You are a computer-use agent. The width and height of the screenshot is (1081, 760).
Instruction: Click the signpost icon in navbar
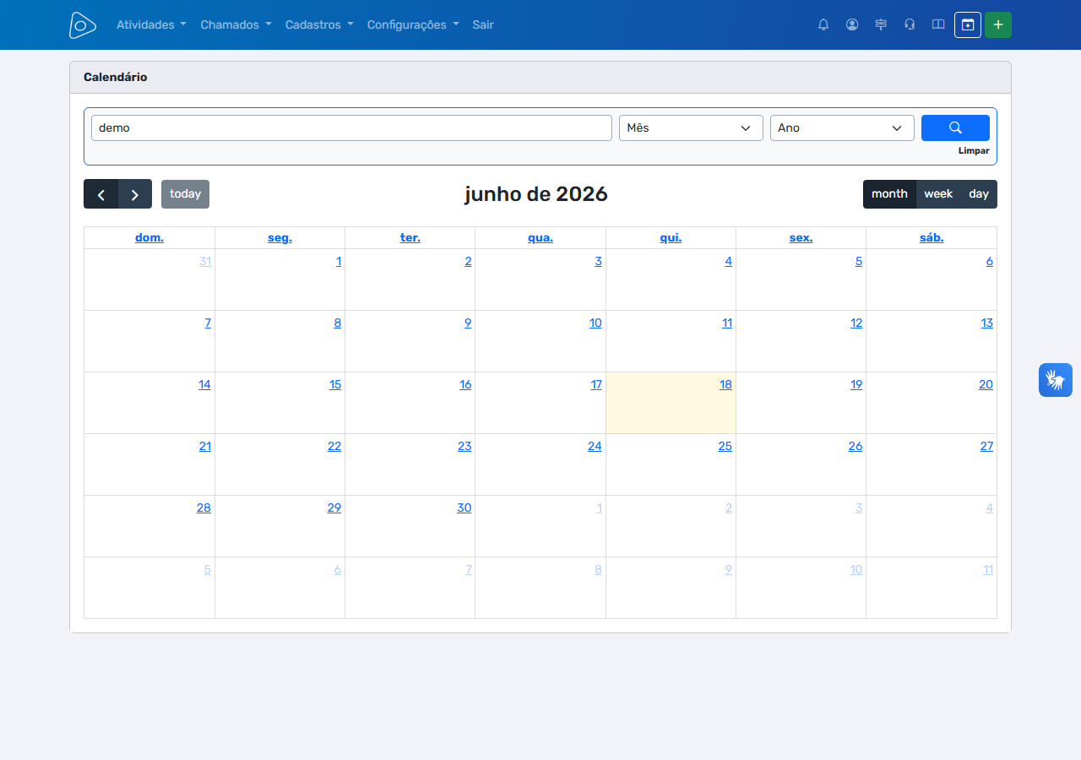pos(881,24)
